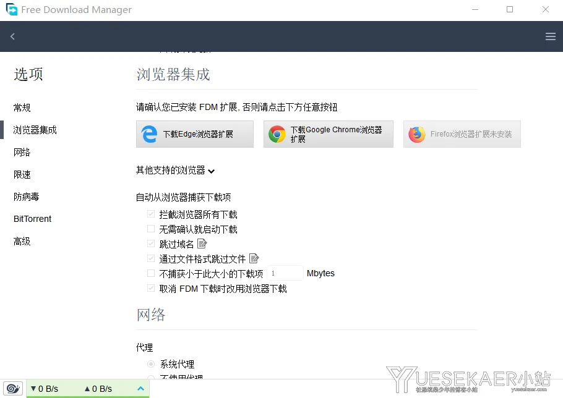Open 高级 settings section
Viewport: 563px width, 398px height.
point(22,241)
